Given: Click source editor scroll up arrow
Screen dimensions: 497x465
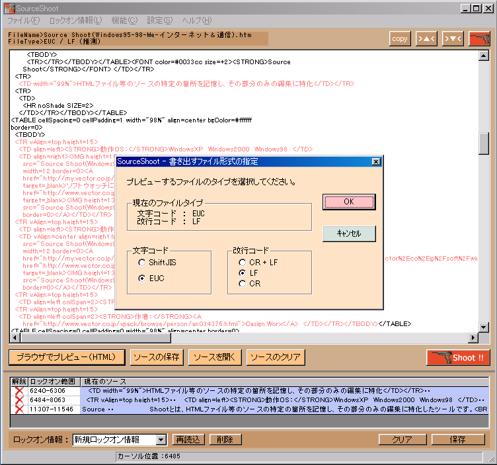Looking at the screenshot, I should 483,56.
